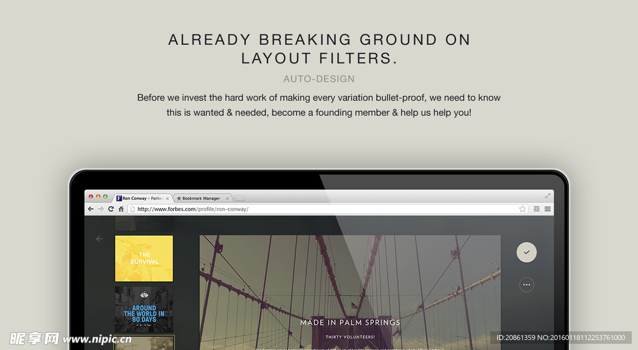Viewport: 638px width, 350px height.
Task: Click the gray left arrow in sidebar
Action: pos(99,239)
